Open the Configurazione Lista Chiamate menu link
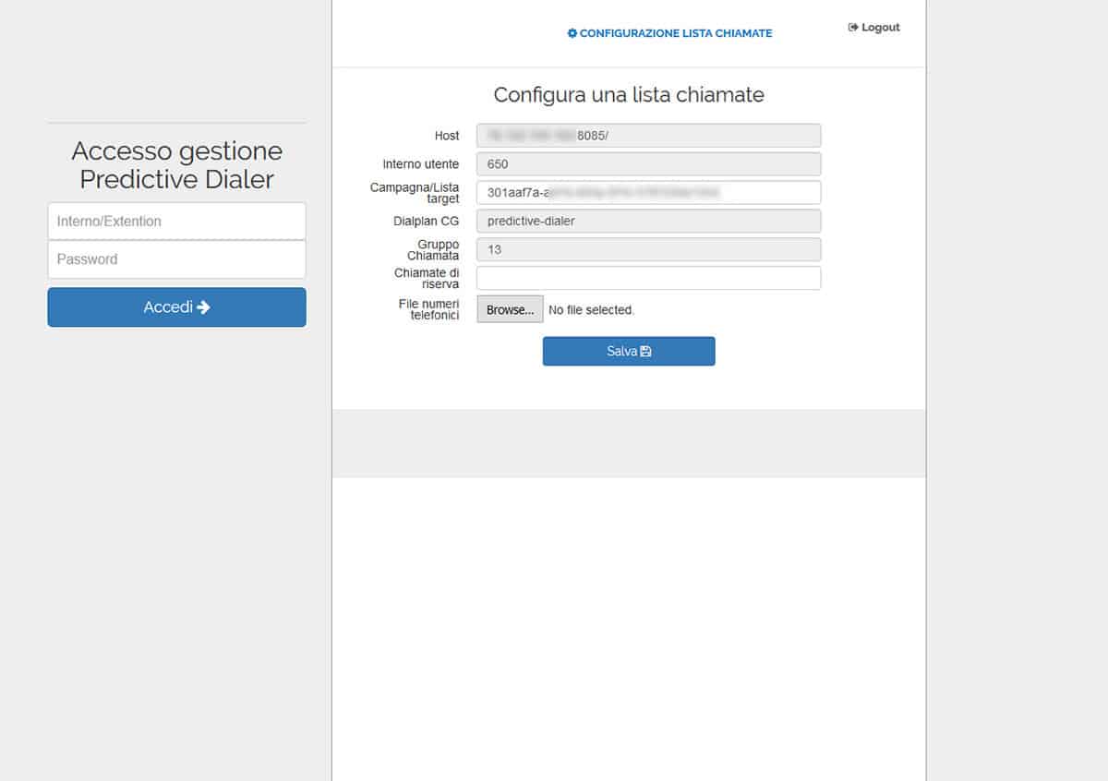1108x781 pixels. click(675, 33)
